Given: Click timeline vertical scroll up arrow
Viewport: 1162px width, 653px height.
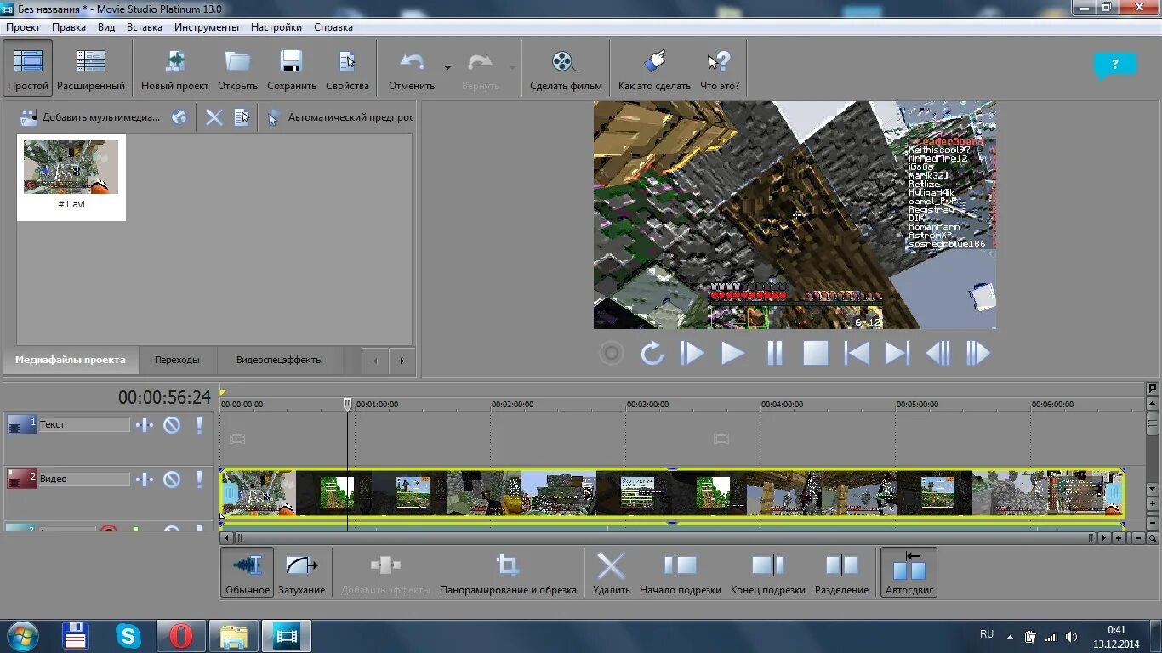Looking at the screenshot, I should 1153,404.
